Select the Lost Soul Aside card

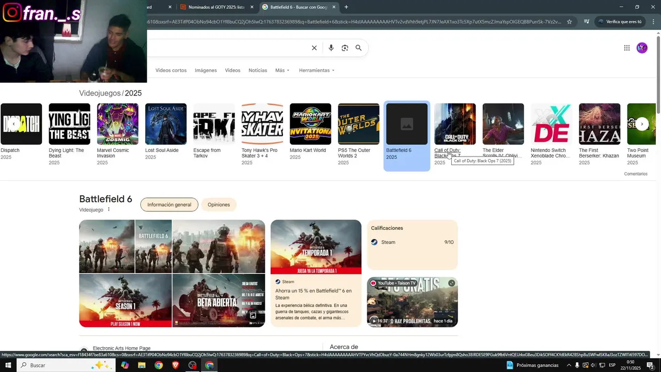(x=166, y=132)
